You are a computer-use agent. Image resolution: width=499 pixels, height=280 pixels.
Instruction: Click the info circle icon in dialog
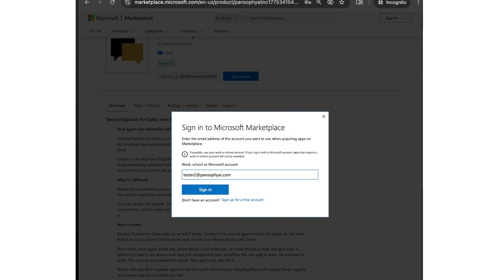pos(185,154)
